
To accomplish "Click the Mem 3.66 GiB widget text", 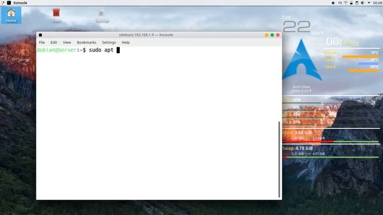I will pyautogui.click(x=297, y=133).
